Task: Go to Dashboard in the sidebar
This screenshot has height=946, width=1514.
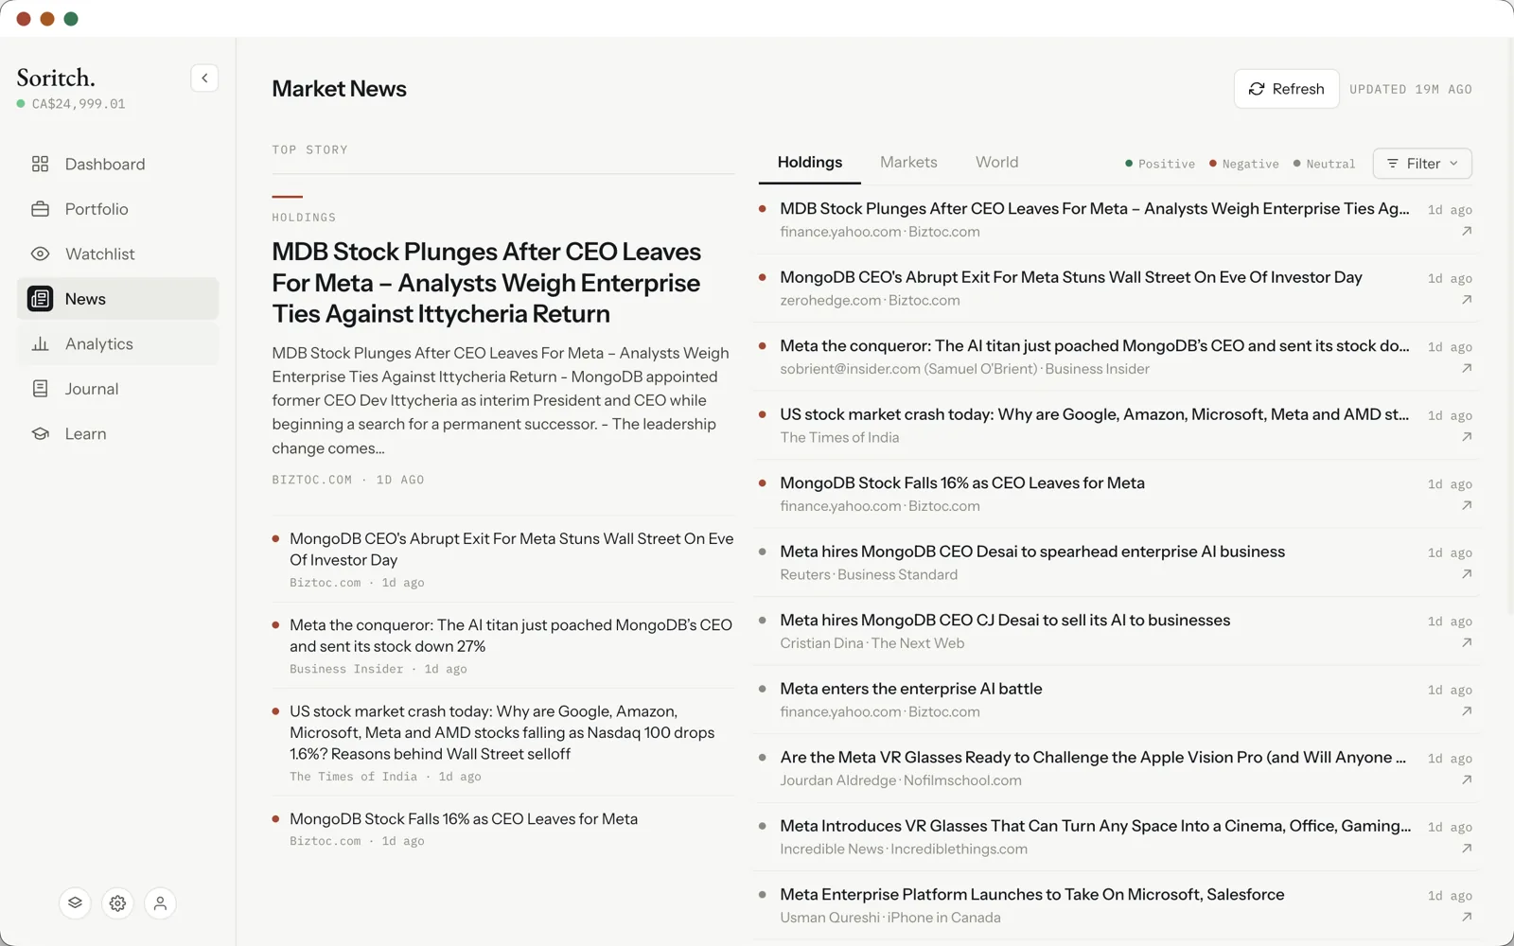Action: click(117, 164)
